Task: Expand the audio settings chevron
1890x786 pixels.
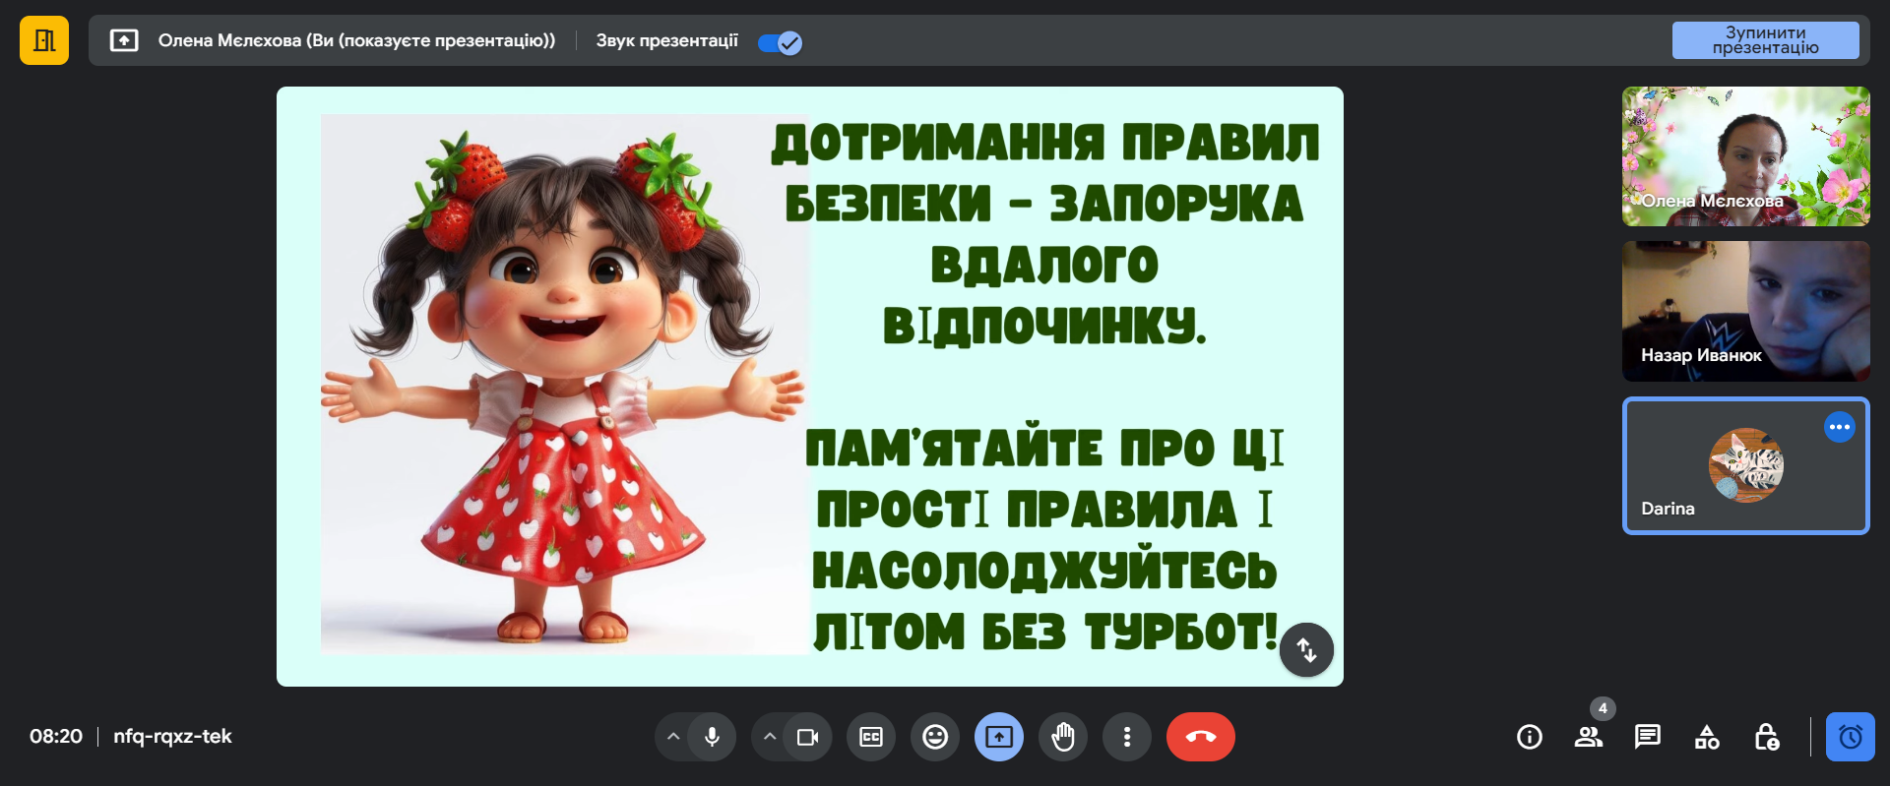Action: 673,737
